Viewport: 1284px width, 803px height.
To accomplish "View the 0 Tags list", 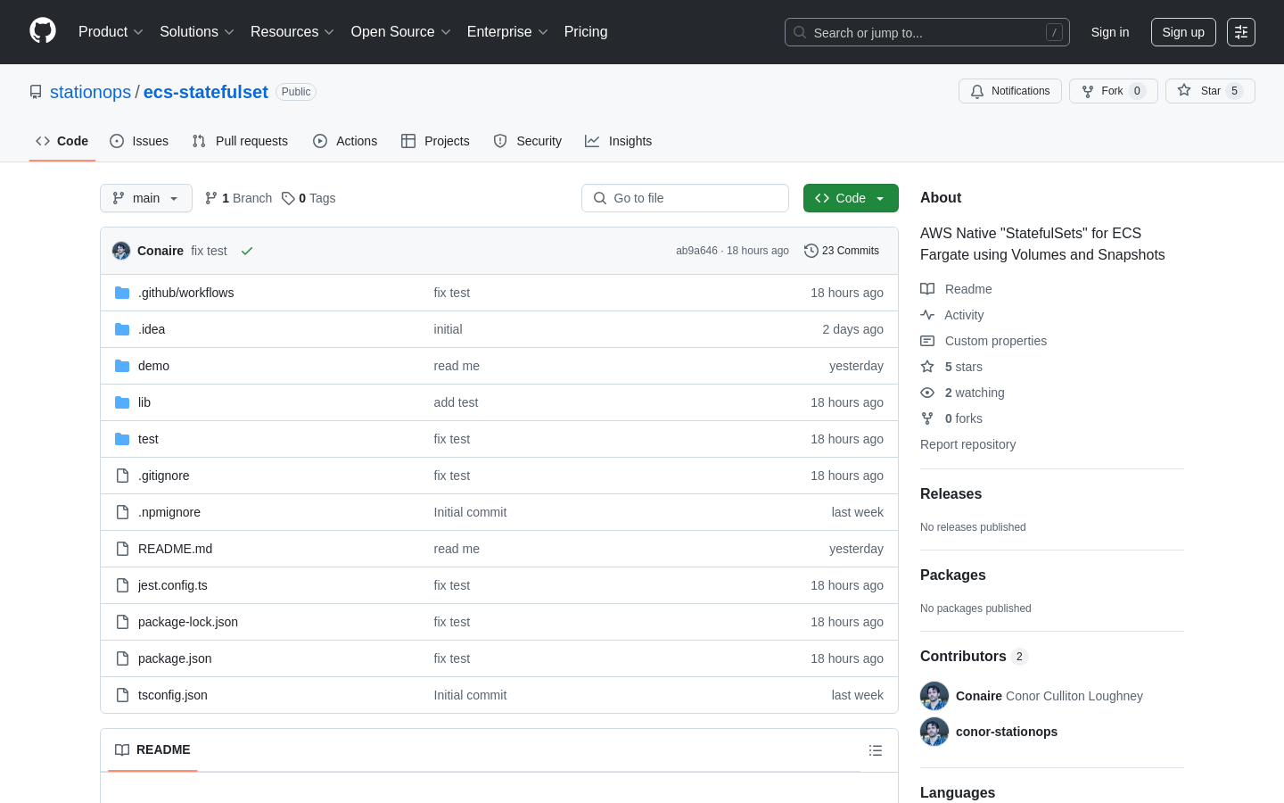I will (309, 198).
